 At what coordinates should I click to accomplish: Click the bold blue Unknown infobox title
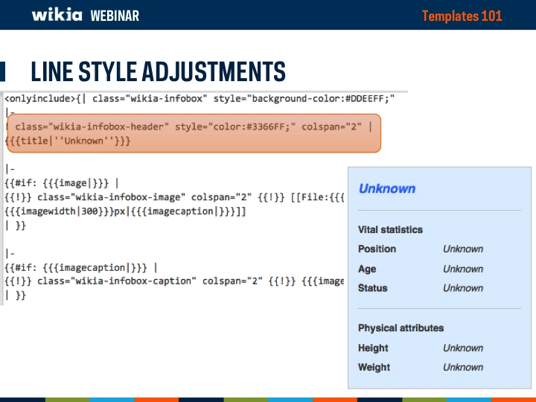pyautogui.click(x=386, y=188)
